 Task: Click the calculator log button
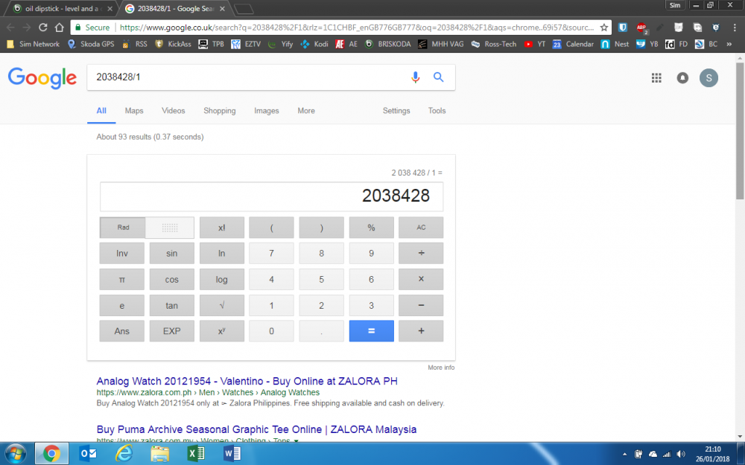pos(221,279)
